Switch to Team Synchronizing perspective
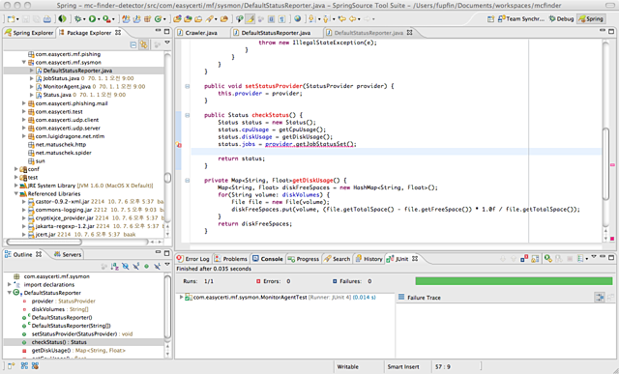Screen dimensions: 619x374 (520, 18)
